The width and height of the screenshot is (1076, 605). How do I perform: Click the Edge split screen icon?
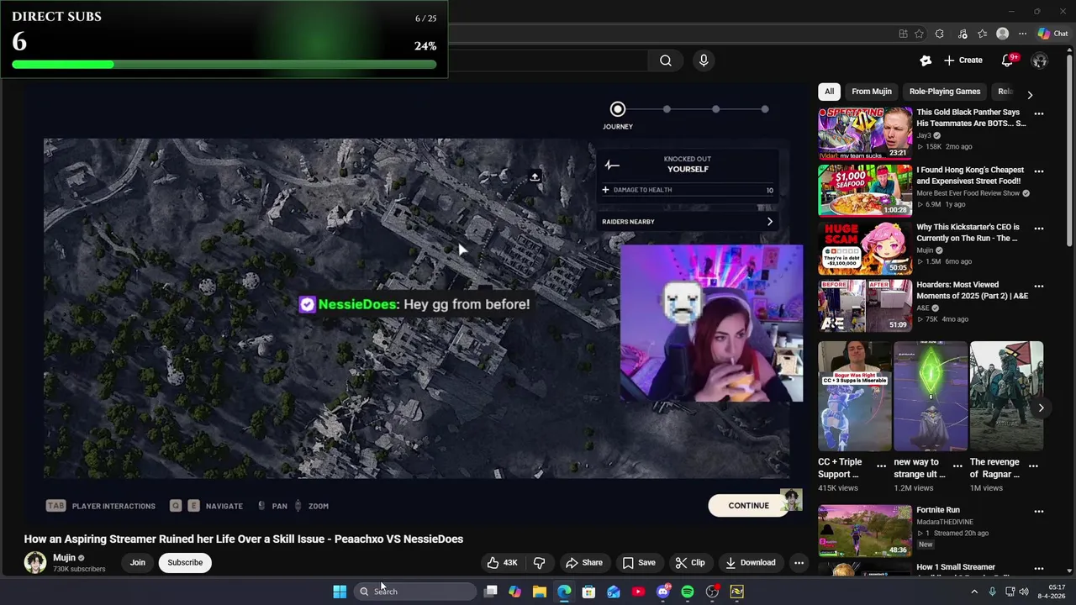903,34
